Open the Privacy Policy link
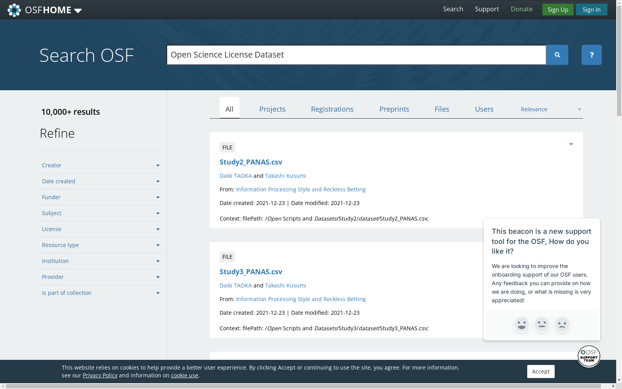 (x=100, y=375)
